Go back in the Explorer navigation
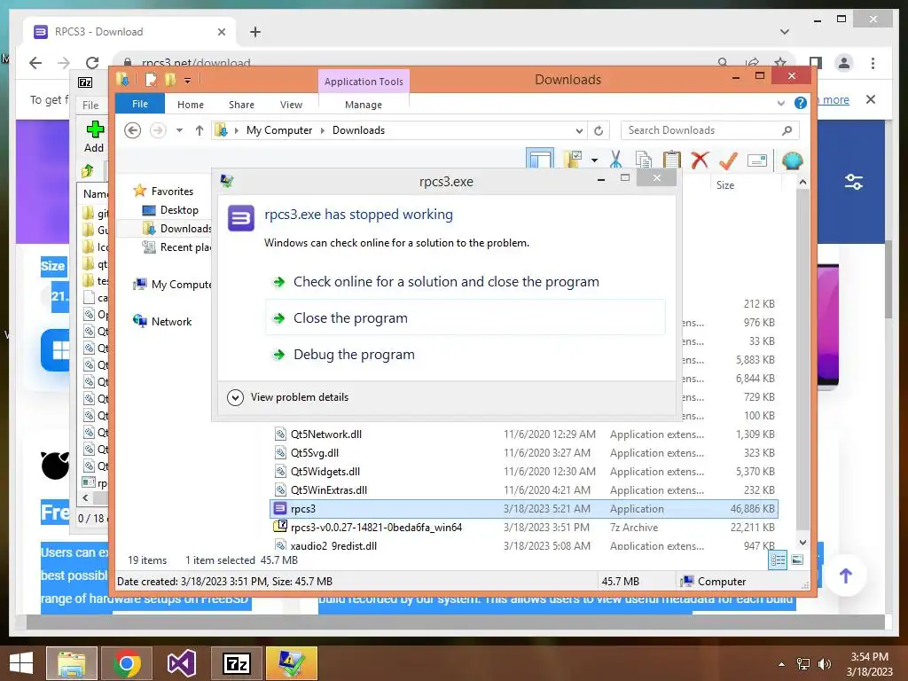The image size is (908, 681). point(133,130)
